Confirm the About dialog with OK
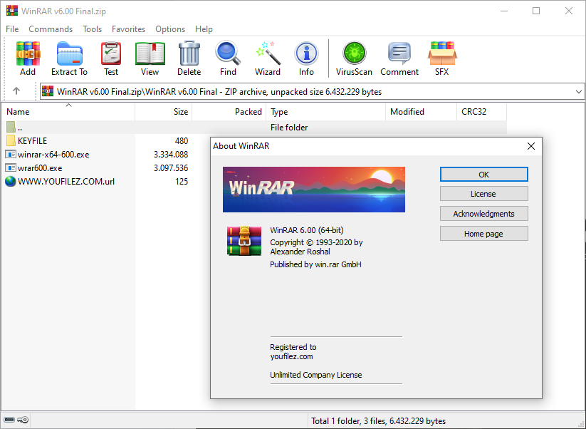Screen dimensions: 586x429 coord(484,175)
